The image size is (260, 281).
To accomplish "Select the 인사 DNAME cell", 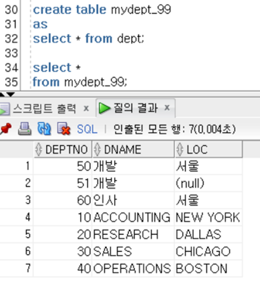I will (133, 200).
